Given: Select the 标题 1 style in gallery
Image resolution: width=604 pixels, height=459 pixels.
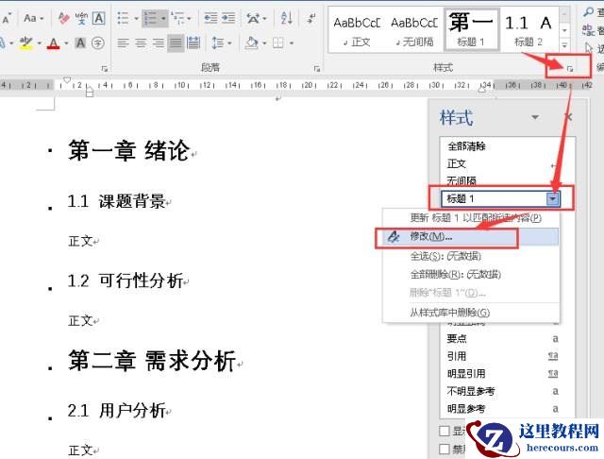Looking at the screenshot, I should 472,30.
